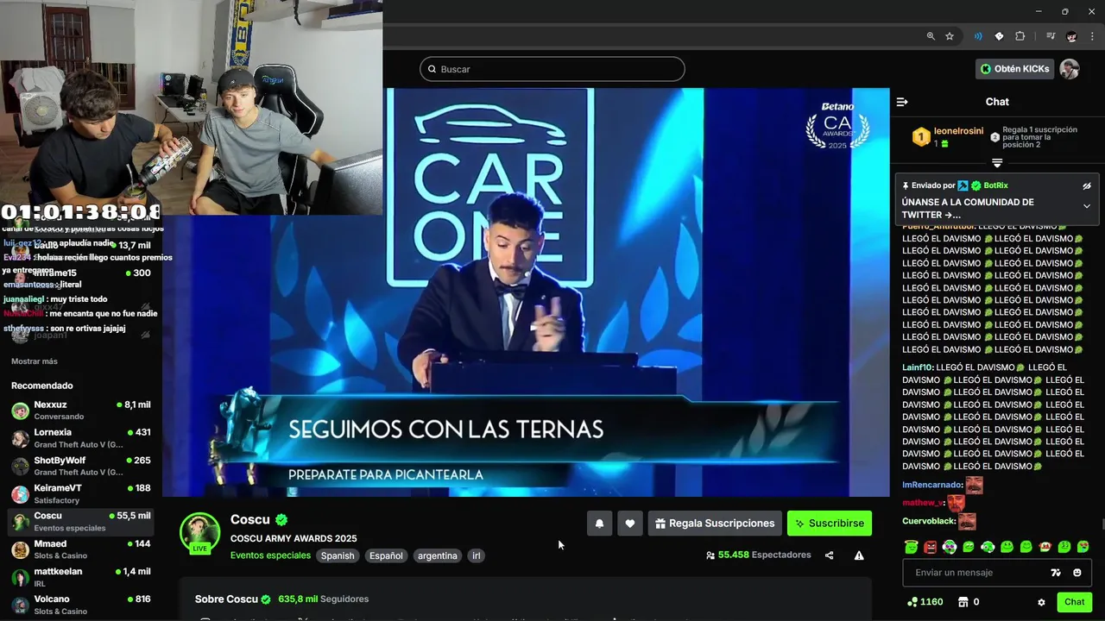Open chat settings gear icon
This screenshot has height=621, width=1105.
1041,602
